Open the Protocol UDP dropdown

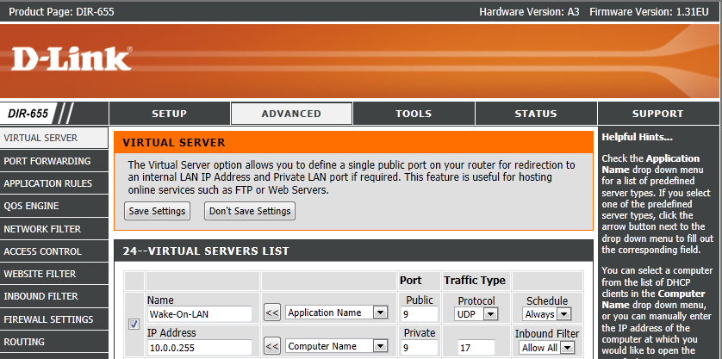476,314
